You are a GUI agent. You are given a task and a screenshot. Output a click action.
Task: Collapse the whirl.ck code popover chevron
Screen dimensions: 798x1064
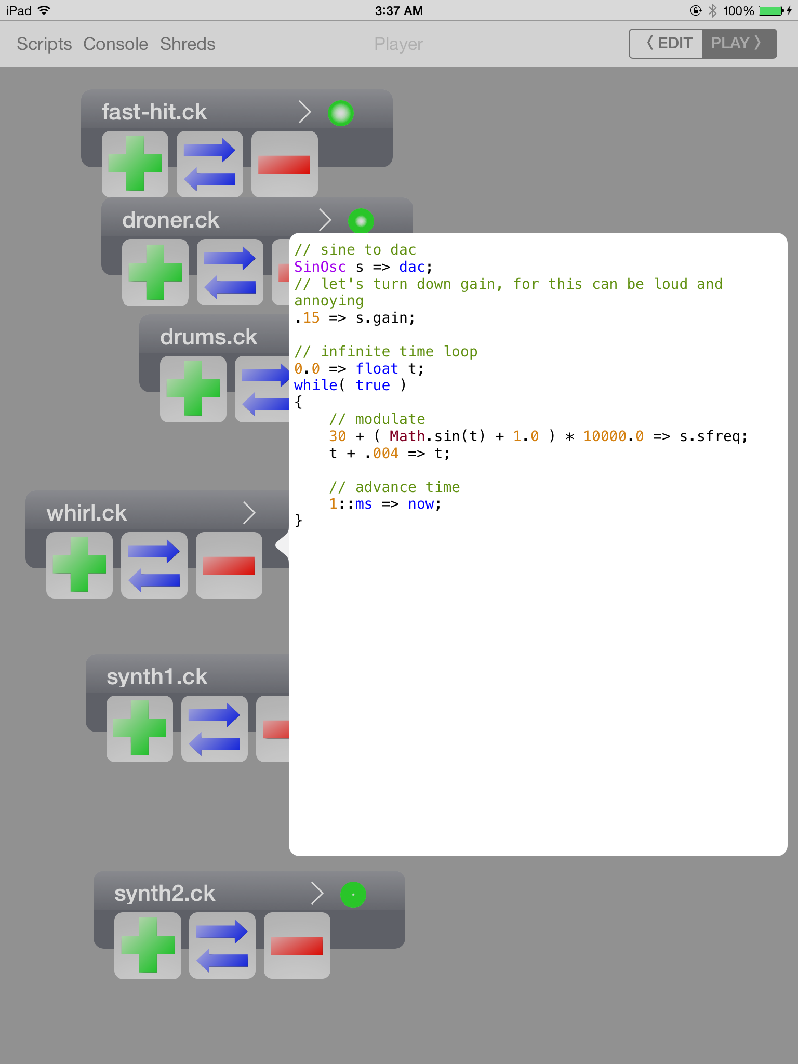click(x=249, y=513)
